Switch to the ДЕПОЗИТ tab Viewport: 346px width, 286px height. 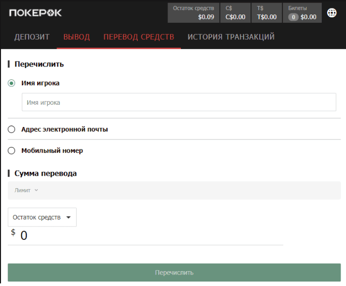[x=32, y=37]
